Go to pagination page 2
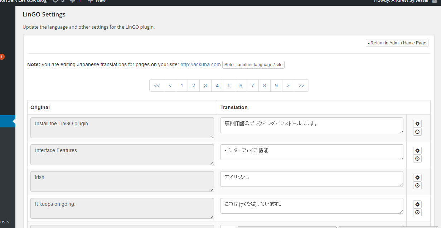Image resolution: width=441 pixels, height=228 pixels. pyautogui.click(x=194, y=86)
